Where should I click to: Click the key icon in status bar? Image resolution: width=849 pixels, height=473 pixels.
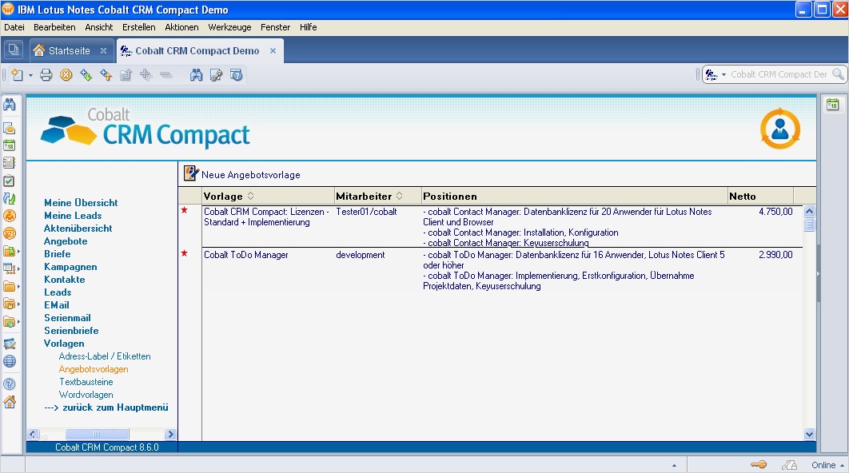pyautogui.click(x=759, y=464)
